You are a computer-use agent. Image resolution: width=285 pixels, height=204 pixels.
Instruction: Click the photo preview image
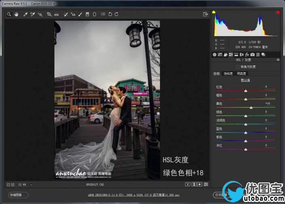coord(107,100)
